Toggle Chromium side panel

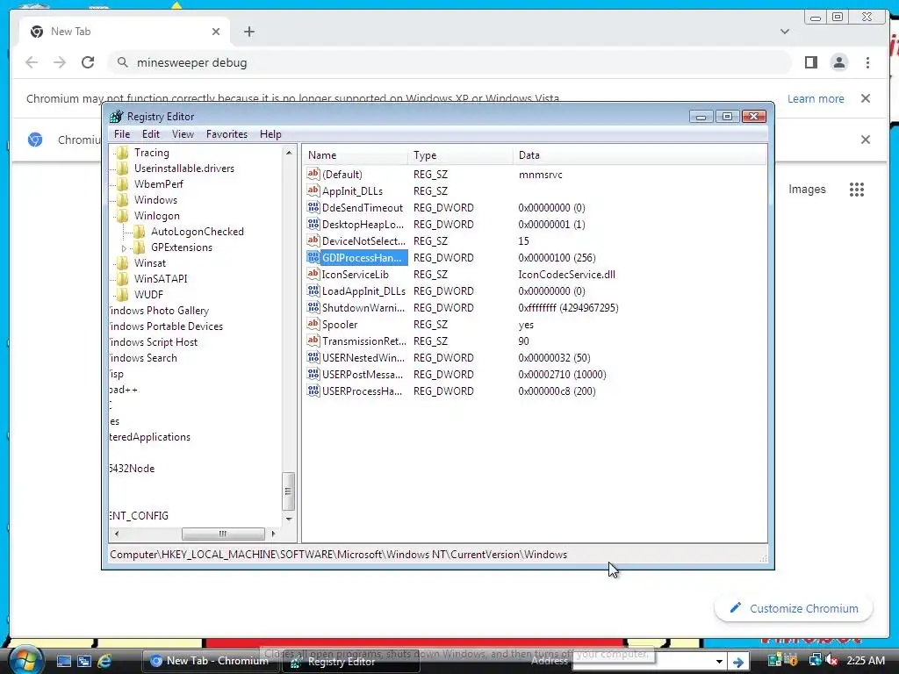[x=810, y=62]
